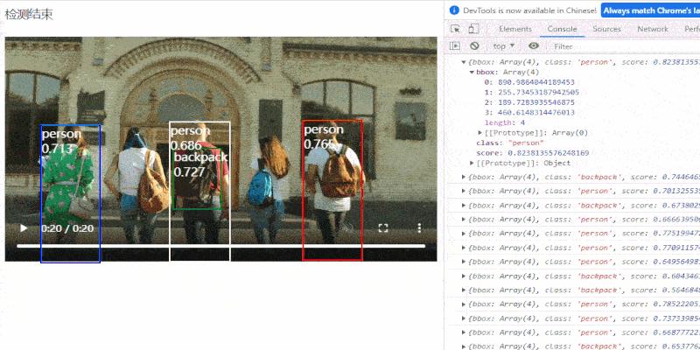Go to the Network tab
Image resolution: width=700 pixels, height=350 pixels.
click(x=653, y=29)
